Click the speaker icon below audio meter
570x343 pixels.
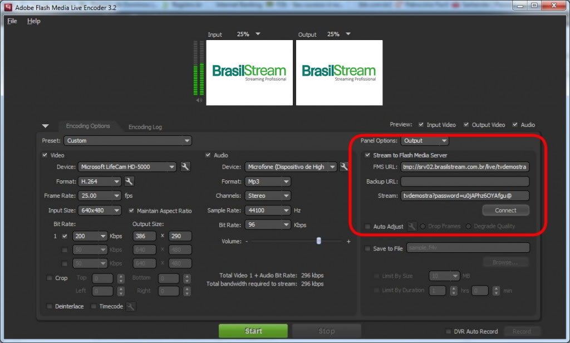tap(199, 100)
